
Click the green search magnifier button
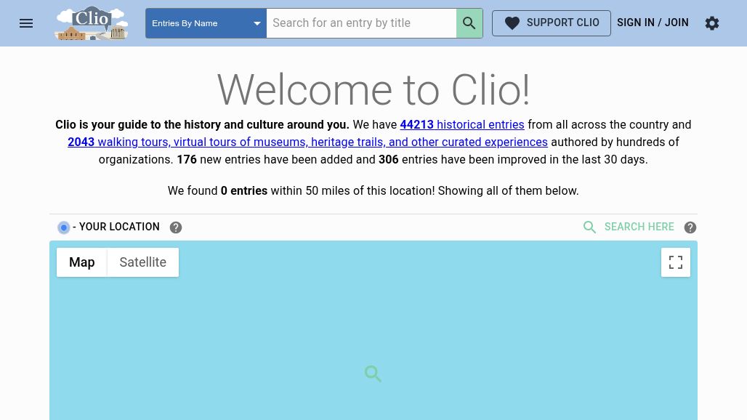(469, 23)
